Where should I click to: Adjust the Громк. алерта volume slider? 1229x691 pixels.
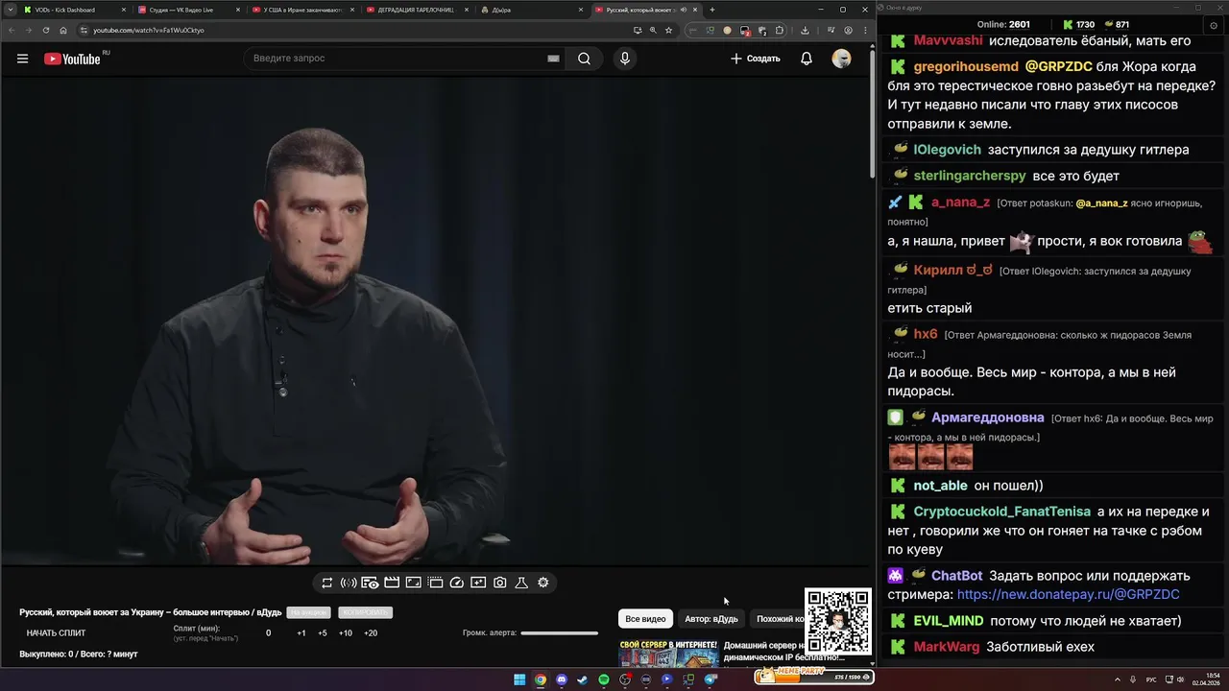(x=559, y=633)
